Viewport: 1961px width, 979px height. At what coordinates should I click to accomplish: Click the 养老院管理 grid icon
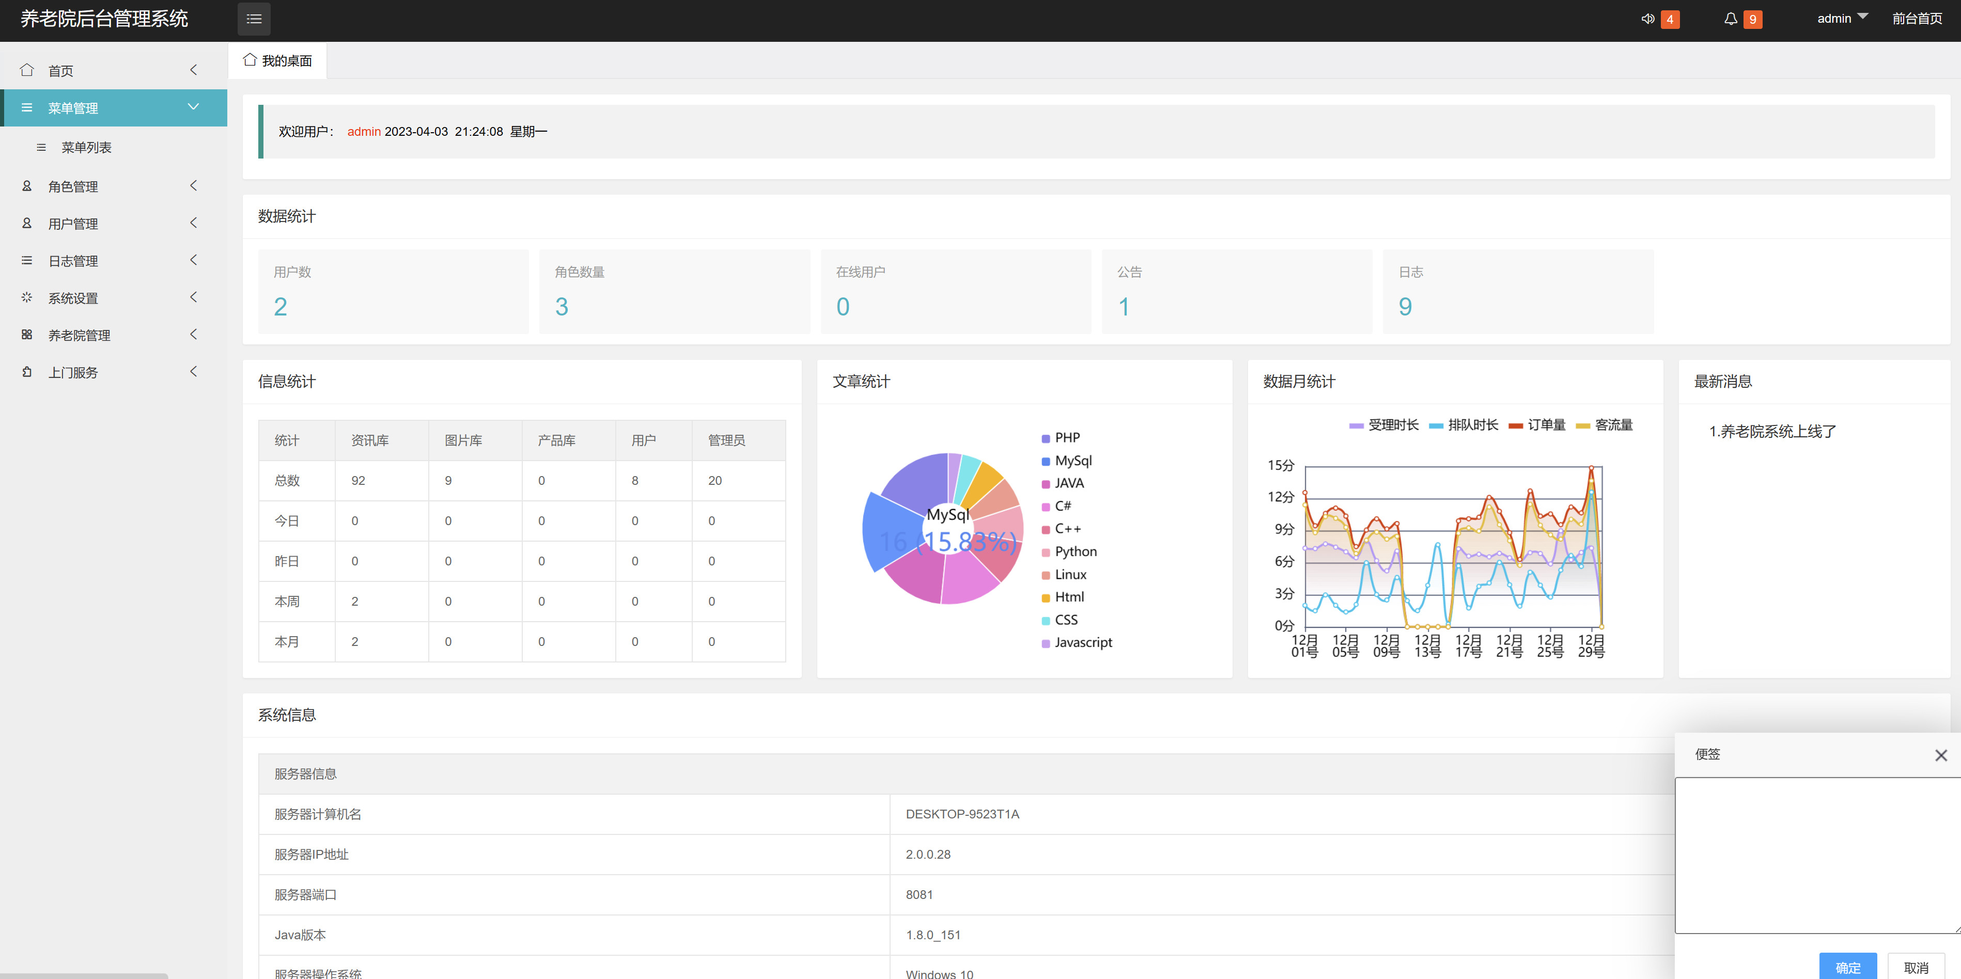[x=27, y=335]
